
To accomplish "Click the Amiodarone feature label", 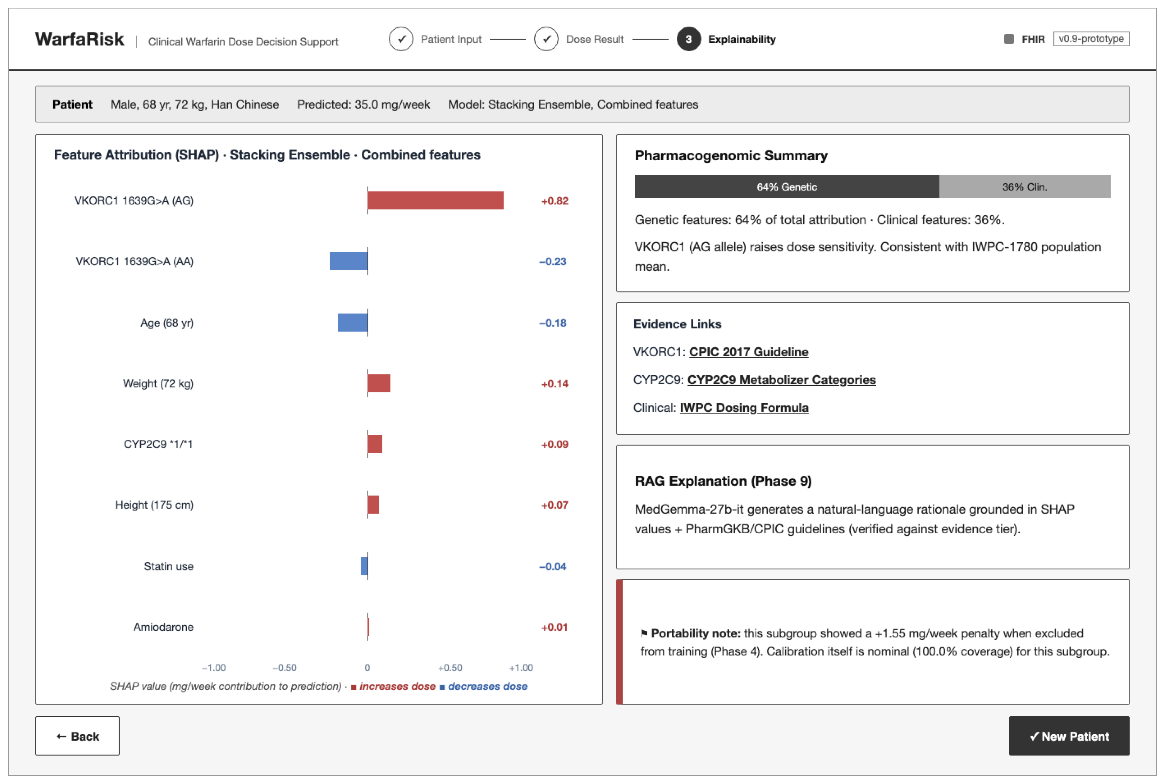I will [x=163, y=627].
